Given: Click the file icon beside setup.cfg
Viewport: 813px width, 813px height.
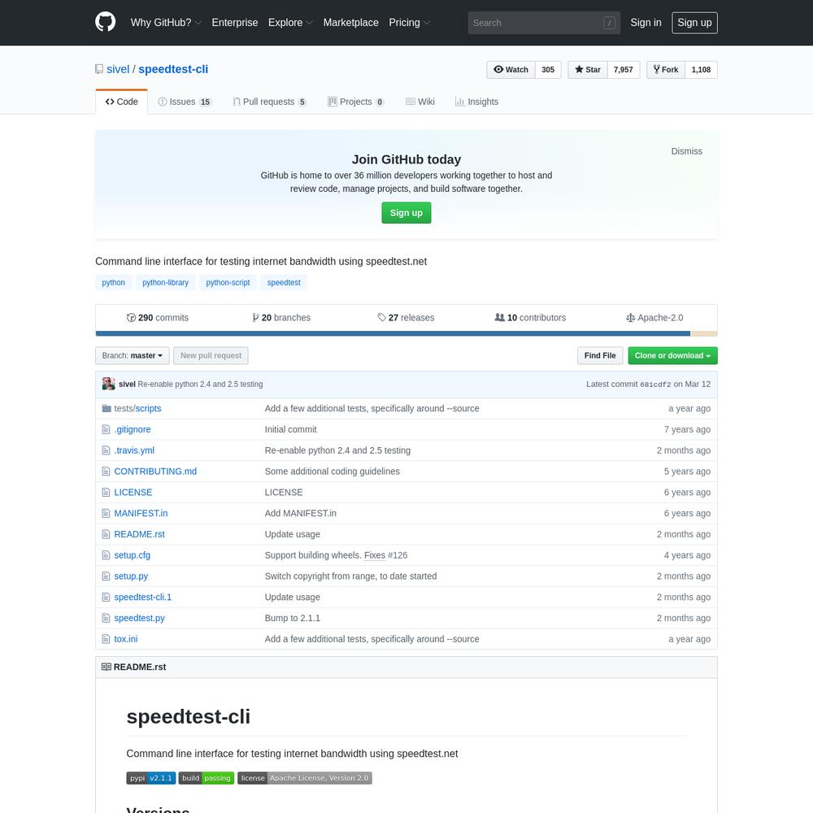Looking at the screenshot, I should click(107, 555).
